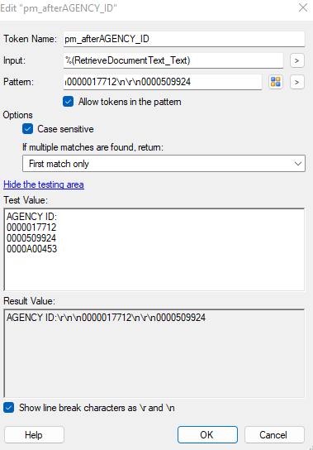The height and width of the screenshot is (450, 313).
Task: Expand the First match only dropdown
Action: (164, 164)
